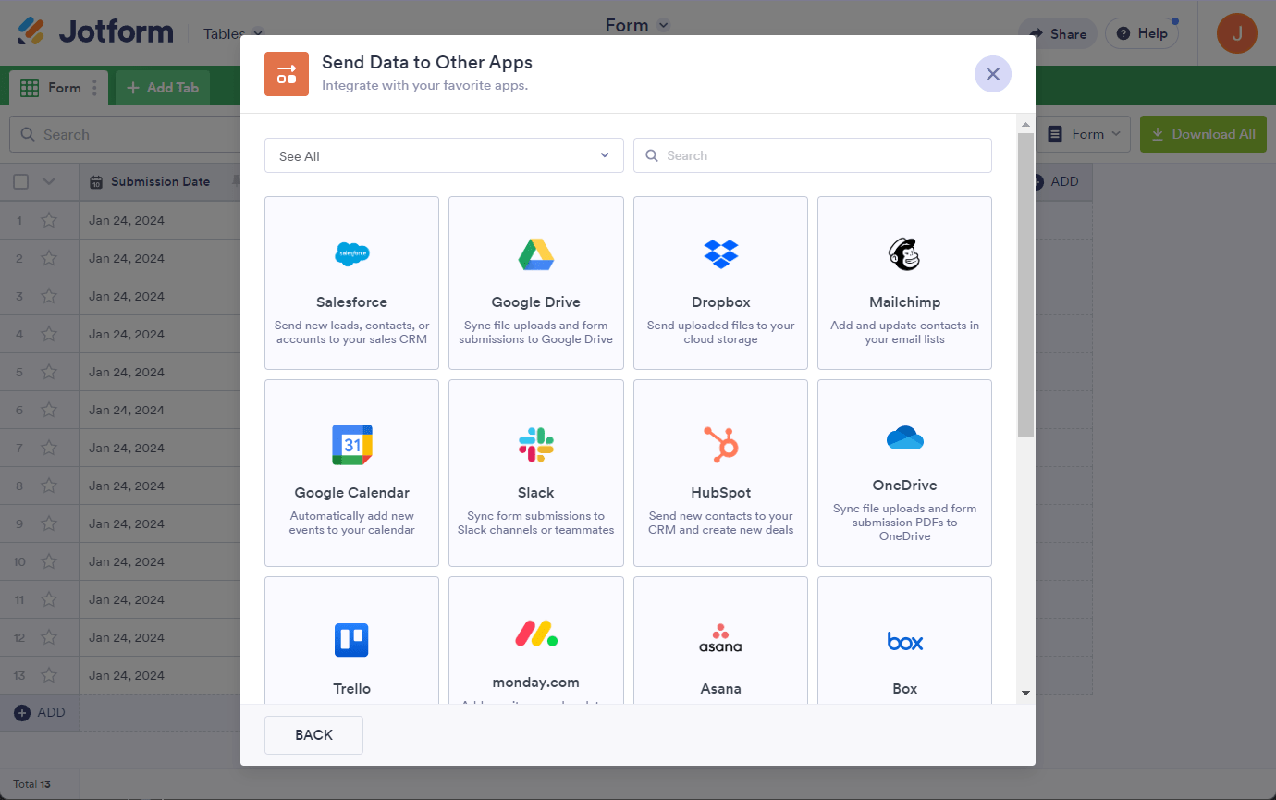Focus the table Search box
1276x800 pixels.
click(125, 134)
